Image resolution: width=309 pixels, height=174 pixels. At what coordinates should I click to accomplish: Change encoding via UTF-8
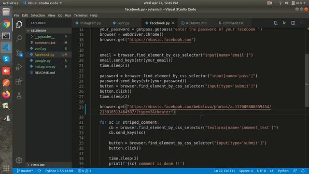click(x=261, y=171)
